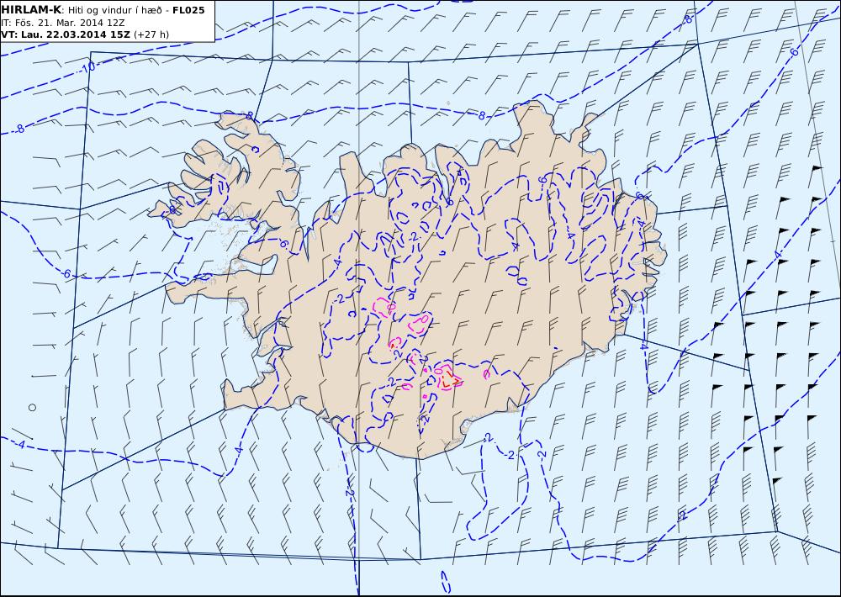Viewport: 841px width, 597px height.
Task: Click the 'Hiti og vindur í hæð' subtitle
Action: point(116,10)
